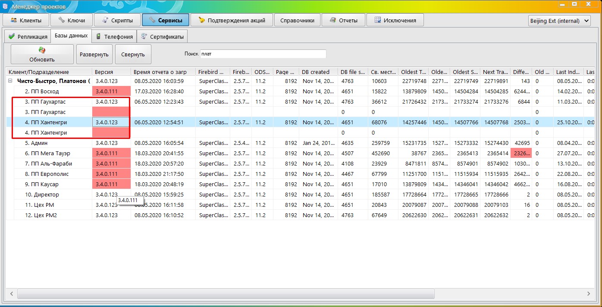Collapse the Чисто-Быстро, Платонов tree node
The width and height of the screenshot is (602, 307).
click(10, 81)
